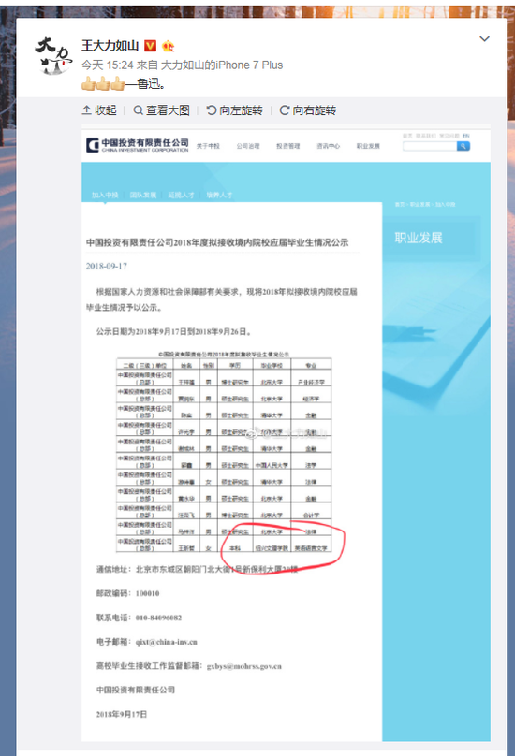Open the 资讯中心 menu item

[x=329, y=146]
